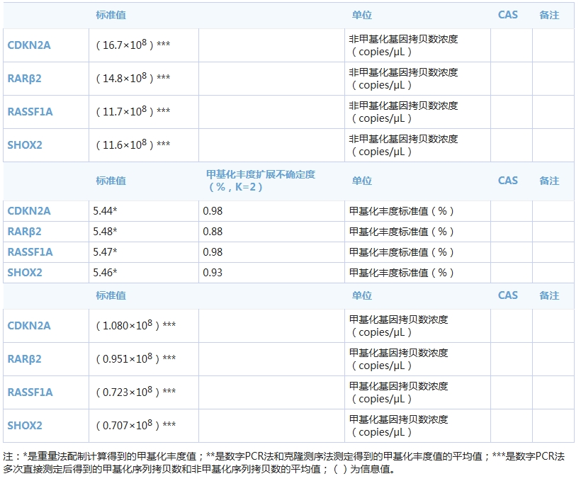This screenshot has width=581, height=481.
Task: Click RARβ2 in the methylation abundance table
Action: point(25,232)
